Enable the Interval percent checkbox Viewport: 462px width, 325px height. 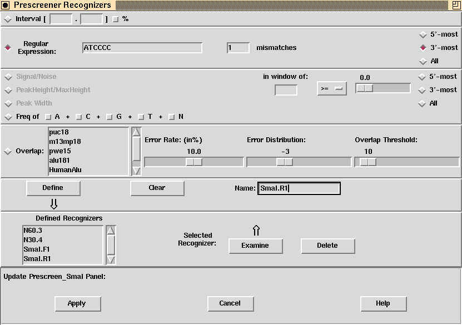pos(116,19)
